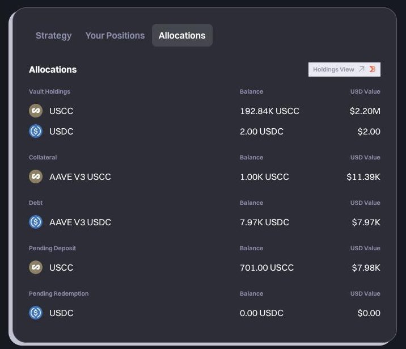This screenshot has height=349, width=406.
Task: Click the USDC label under Vault Holdings
Action: coord(61,131)
